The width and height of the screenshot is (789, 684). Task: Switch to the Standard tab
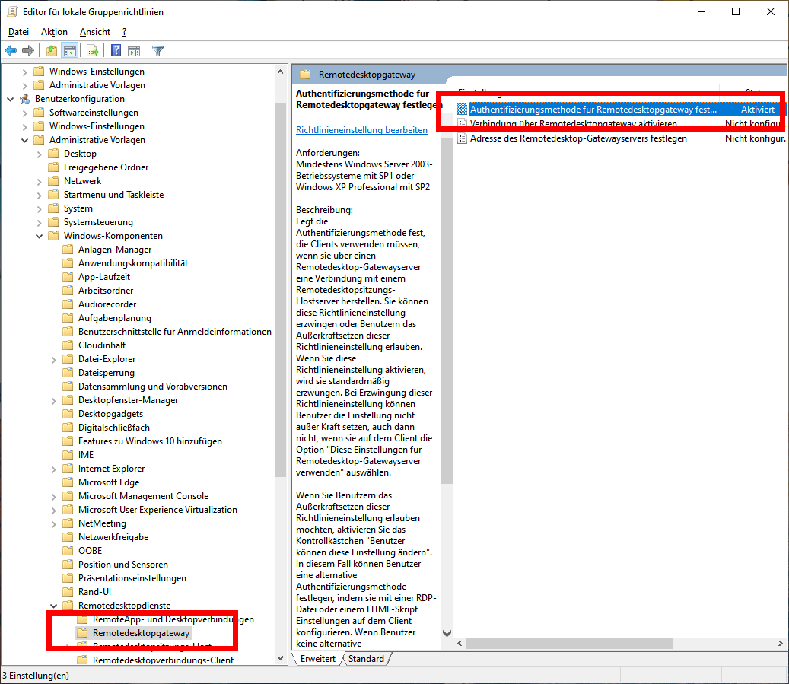pyautogui.click(x=366, y=659)
